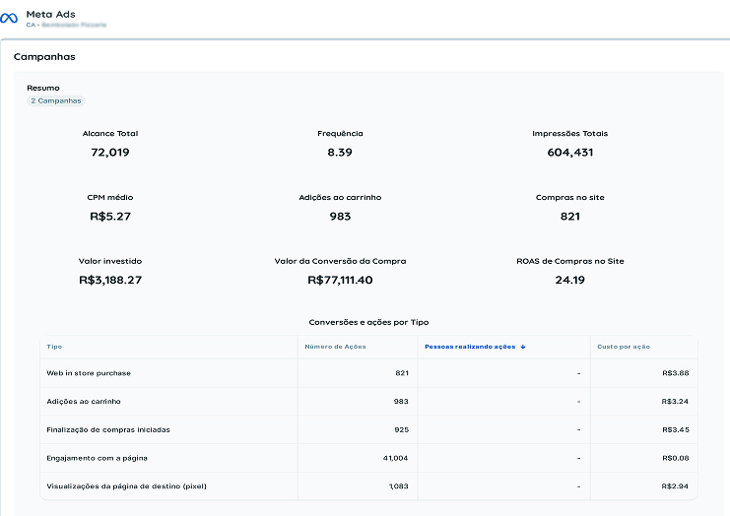Click the Impressões Totais label

[569, 134]
